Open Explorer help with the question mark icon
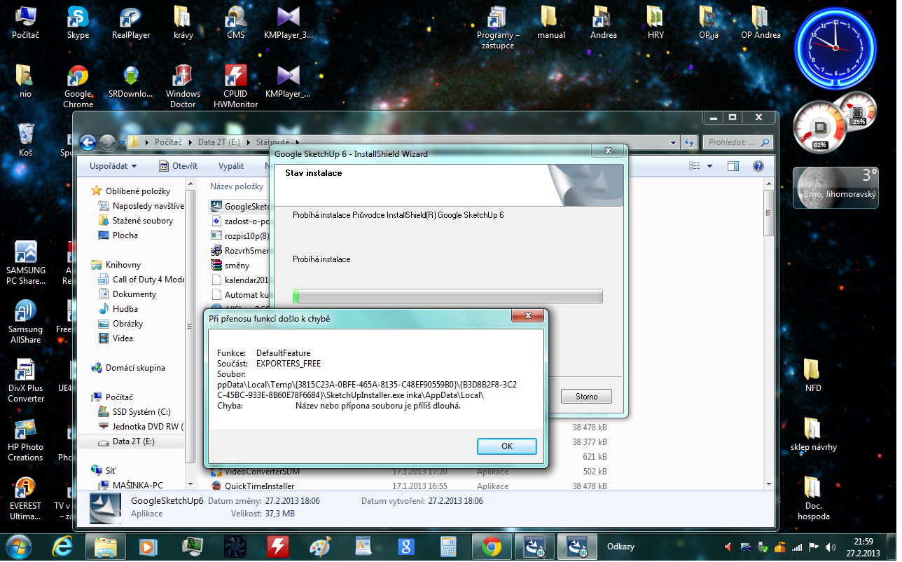 [x=758, y=166]
